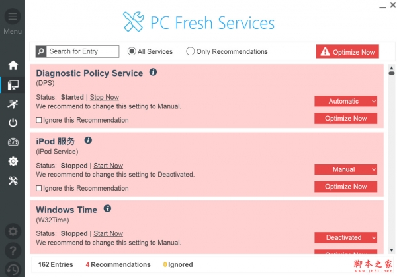Image resolution: width=397 pixels, height=277 pixels.
Task: Open the power icon section in sidebar
Action: tap(13, 123)
